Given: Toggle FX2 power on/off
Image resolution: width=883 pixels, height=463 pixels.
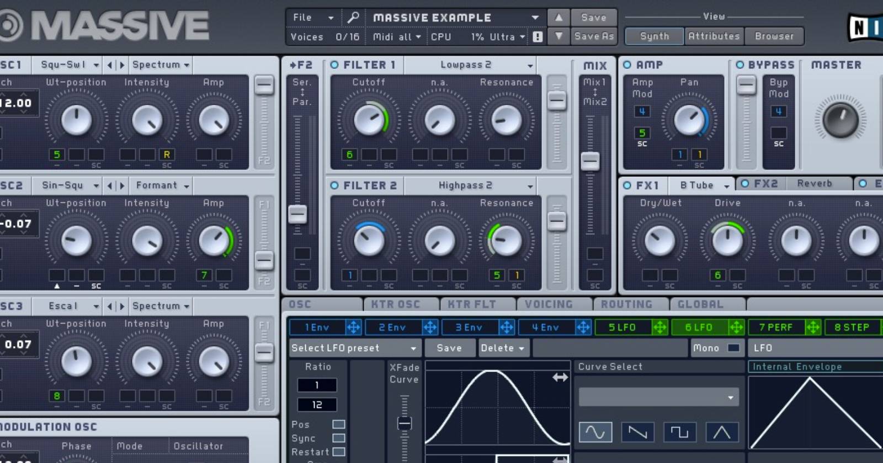Looking at the screenshot, I should (745, 184).
